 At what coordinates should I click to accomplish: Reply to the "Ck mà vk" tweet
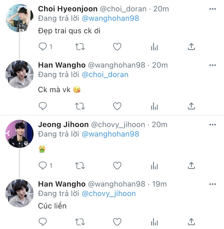(x=43, y=106)
